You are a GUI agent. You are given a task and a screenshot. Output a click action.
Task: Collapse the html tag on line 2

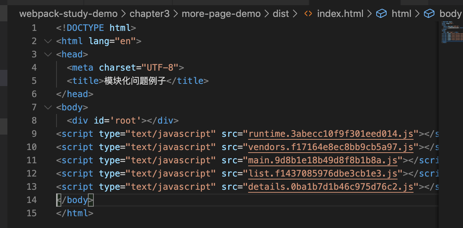[x=48, y=41]
